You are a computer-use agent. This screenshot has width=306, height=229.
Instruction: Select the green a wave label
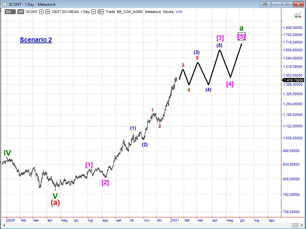tap(241, 28)
